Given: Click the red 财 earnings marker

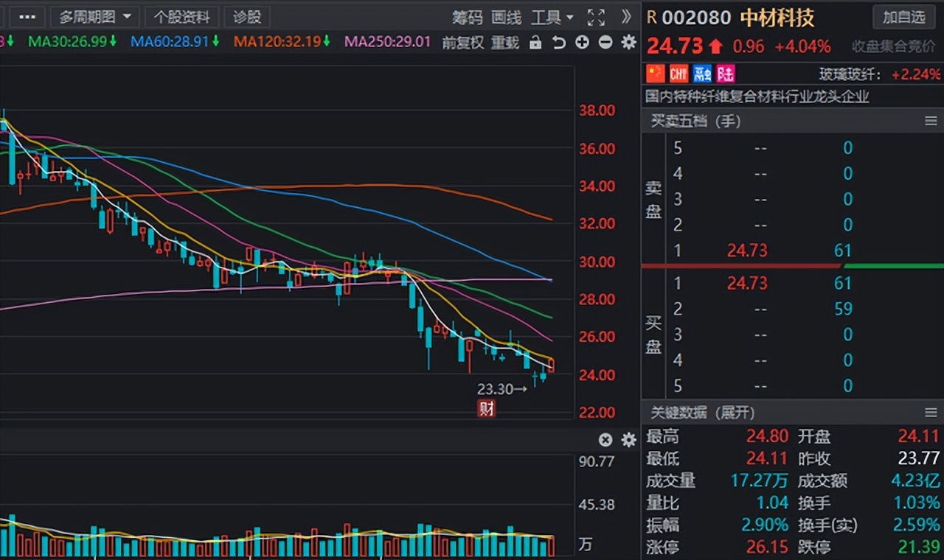Looking at the screenshot, I should [486, 409].
